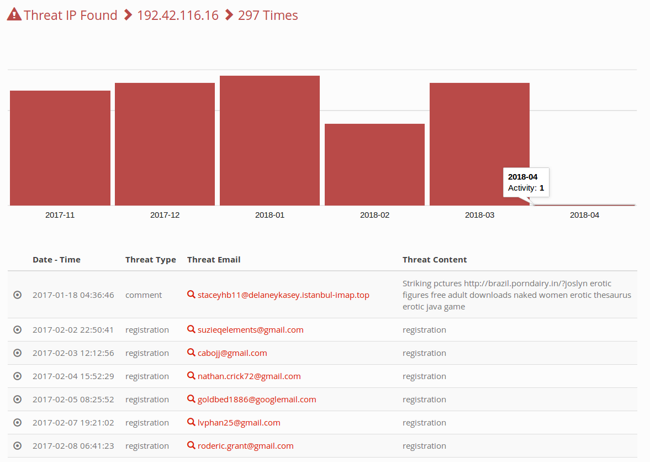Click the timestamp 2017-02-08 06:41:23

click(73, 446)
